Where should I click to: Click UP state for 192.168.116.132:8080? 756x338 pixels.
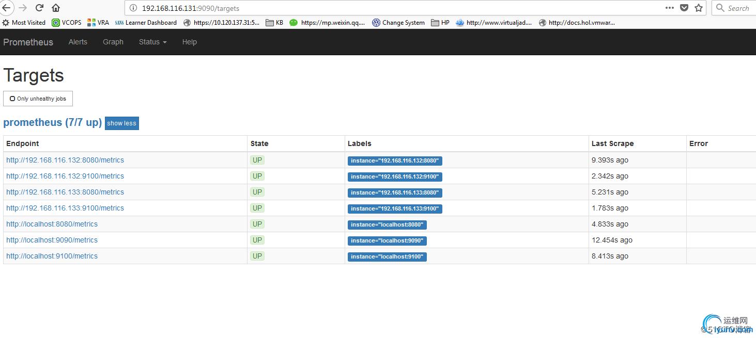pos(257,160)
